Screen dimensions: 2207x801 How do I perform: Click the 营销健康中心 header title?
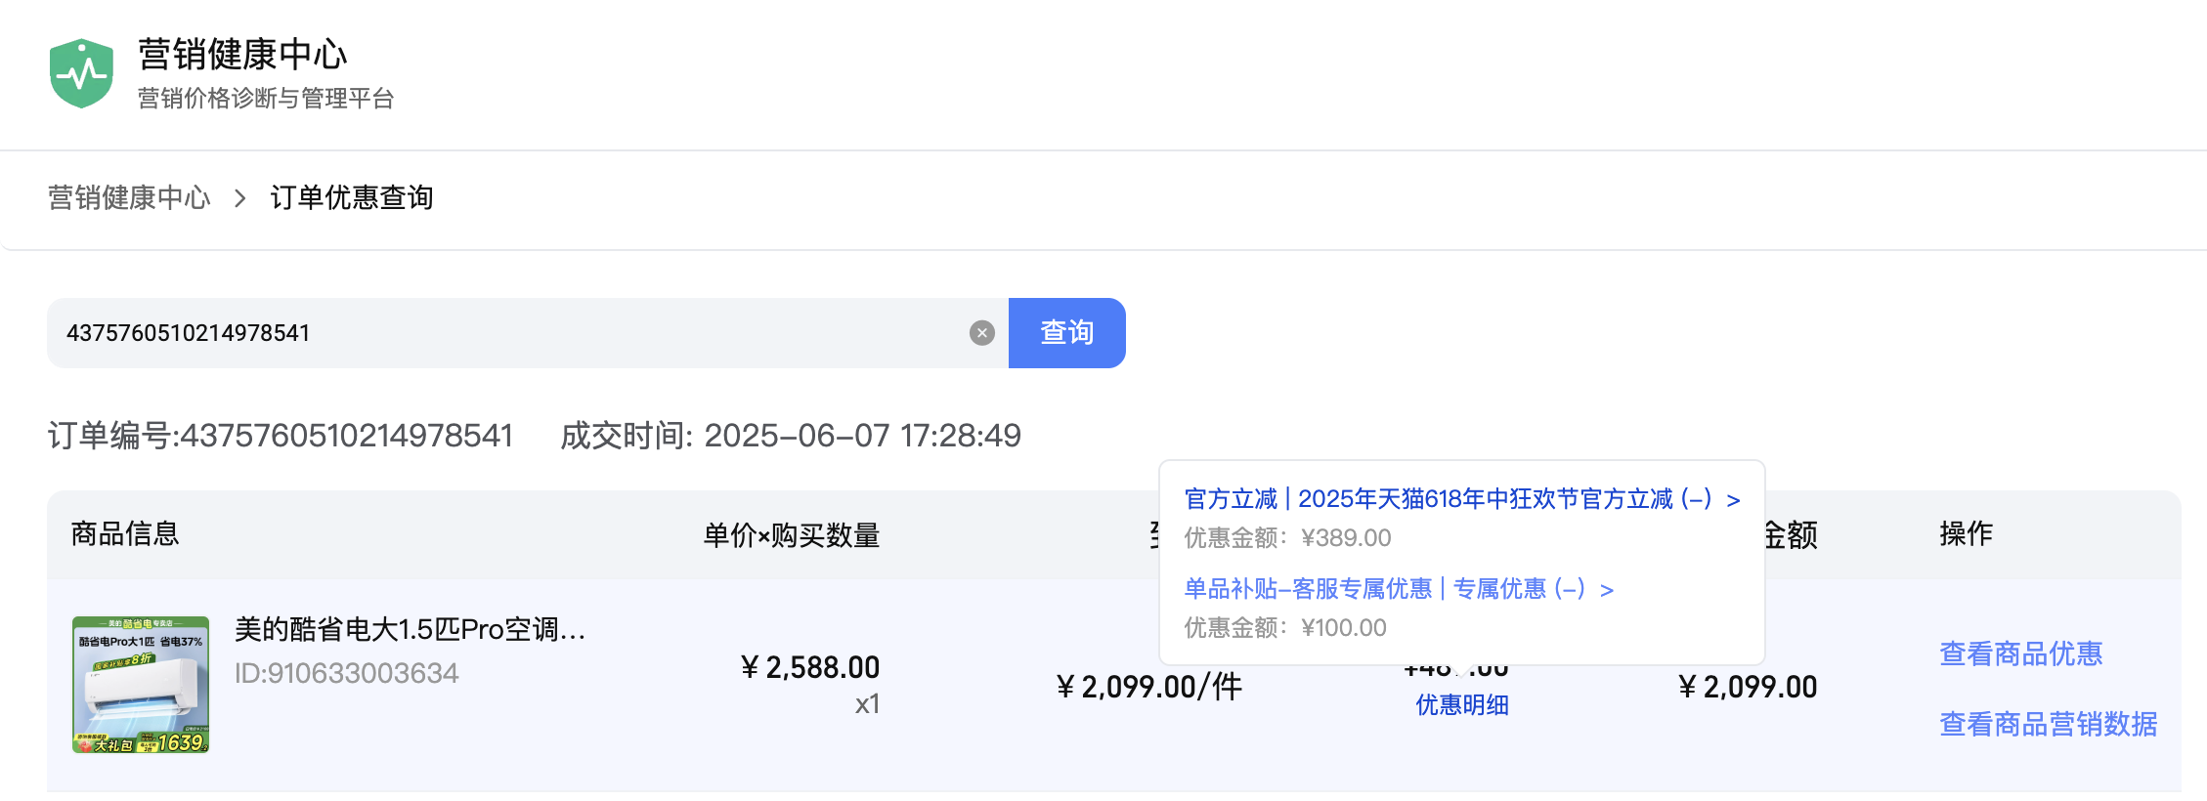242,55
